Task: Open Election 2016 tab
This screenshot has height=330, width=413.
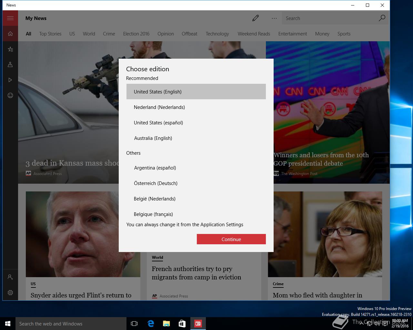Action: tap(136, 34)
